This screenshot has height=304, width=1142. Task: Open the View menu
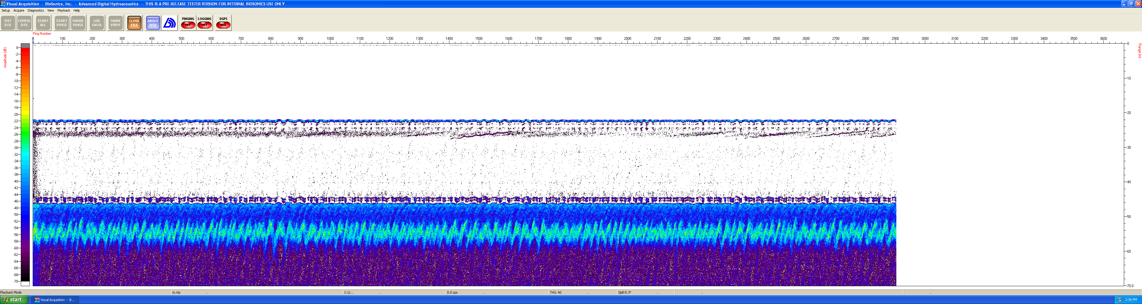point(51,10)
